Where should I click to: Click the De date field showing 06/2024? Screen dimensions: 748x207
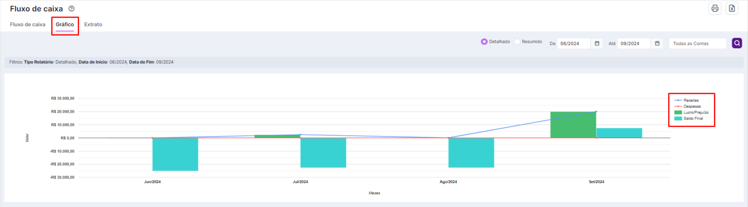tap(573, 43)
